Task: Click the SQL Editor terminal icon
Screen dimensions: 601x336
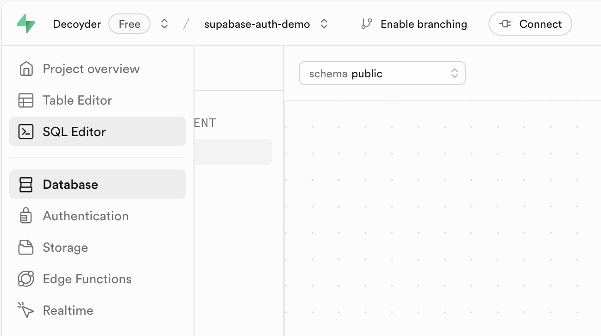Action: pyautogui.click(x=26, y=132)
